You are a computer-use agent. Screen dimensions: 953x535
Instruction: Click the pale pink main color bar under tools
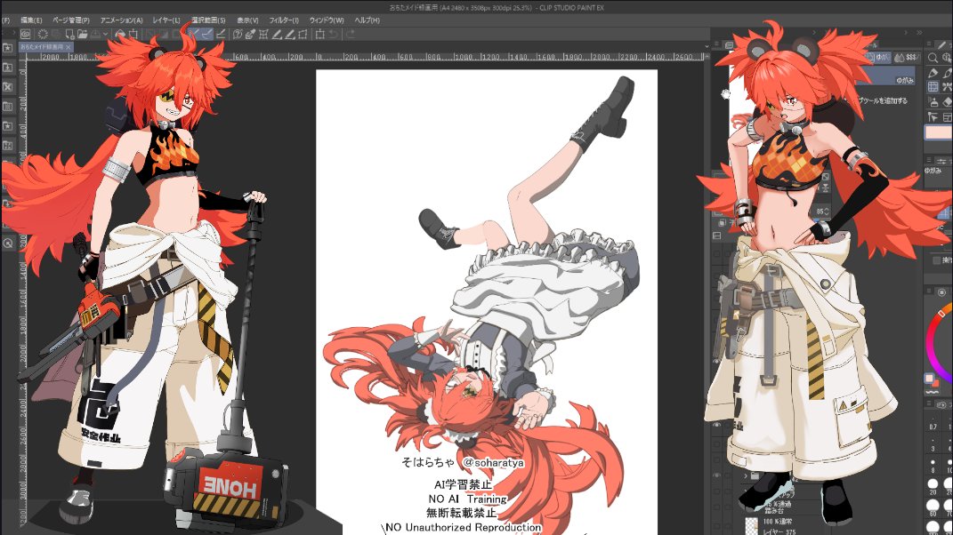[939, 132]
